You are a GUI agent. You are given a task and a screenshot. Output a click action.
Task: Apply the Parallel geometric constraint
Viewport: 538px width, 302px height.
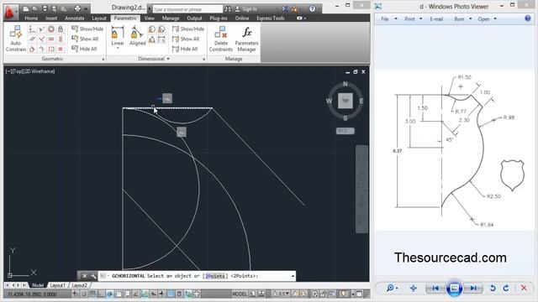coord(32,39)
